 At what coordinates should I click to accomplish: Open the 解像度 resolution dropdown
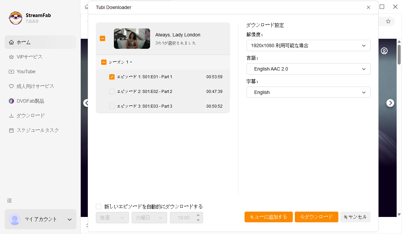308,45
